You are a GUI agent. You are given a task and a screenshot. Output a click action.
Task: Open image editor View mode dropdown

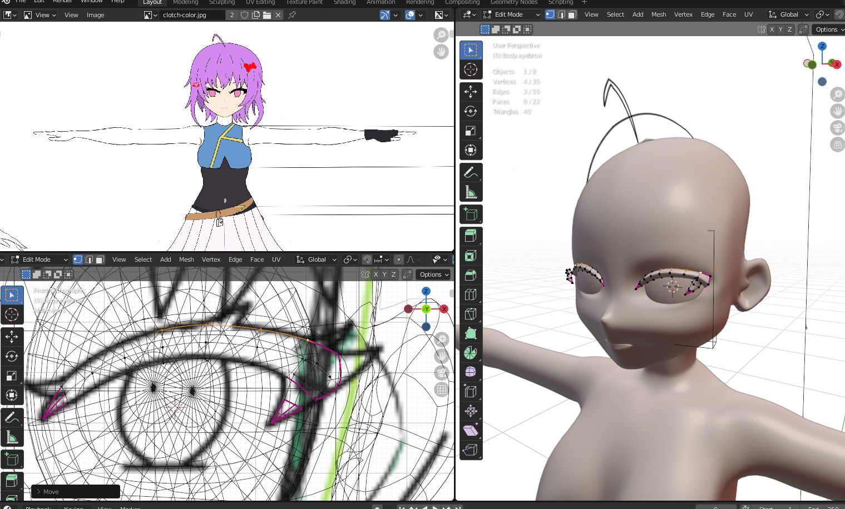click(40, 15)
